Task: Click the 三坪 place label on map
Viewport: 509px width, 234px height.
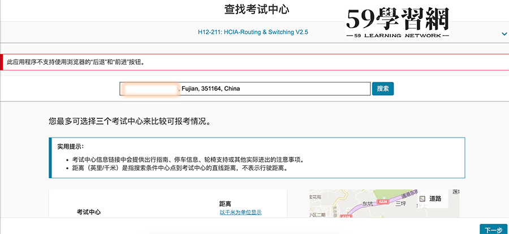Action: click(x=401, y=204)
